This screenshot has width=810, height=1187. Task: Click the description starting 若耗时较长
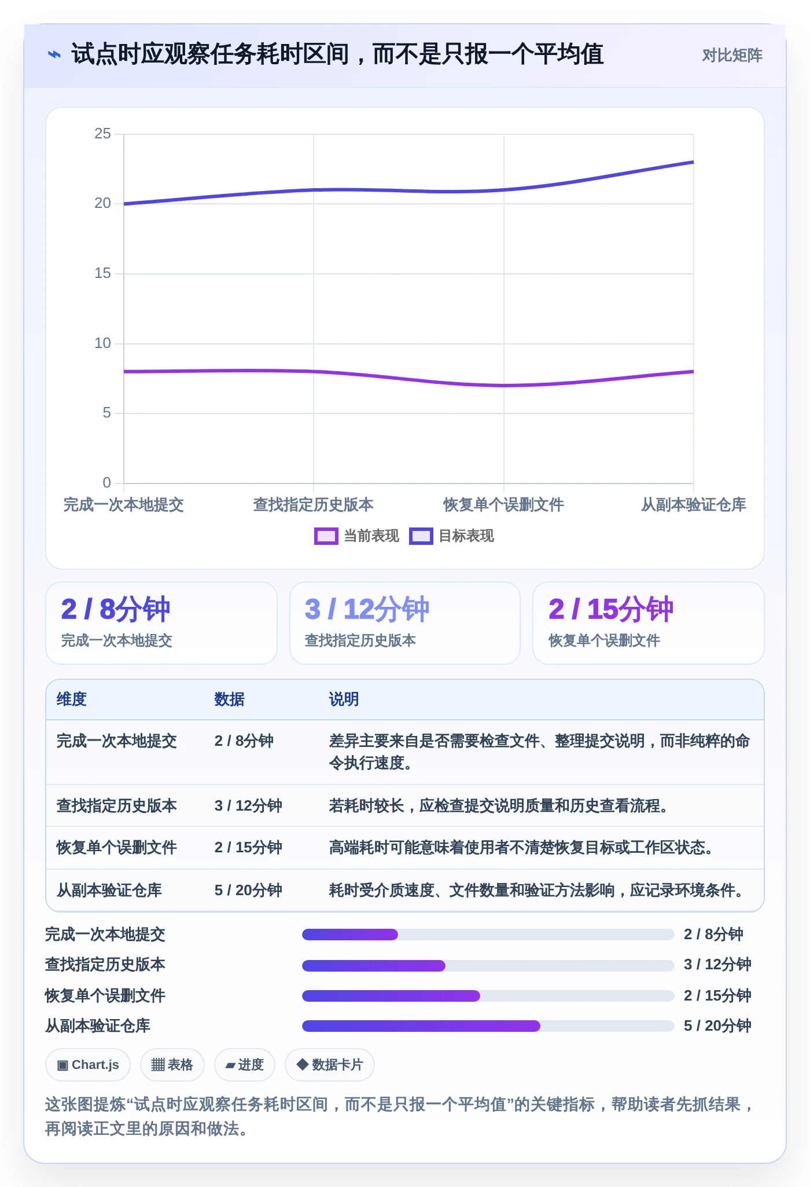point(498,806)
